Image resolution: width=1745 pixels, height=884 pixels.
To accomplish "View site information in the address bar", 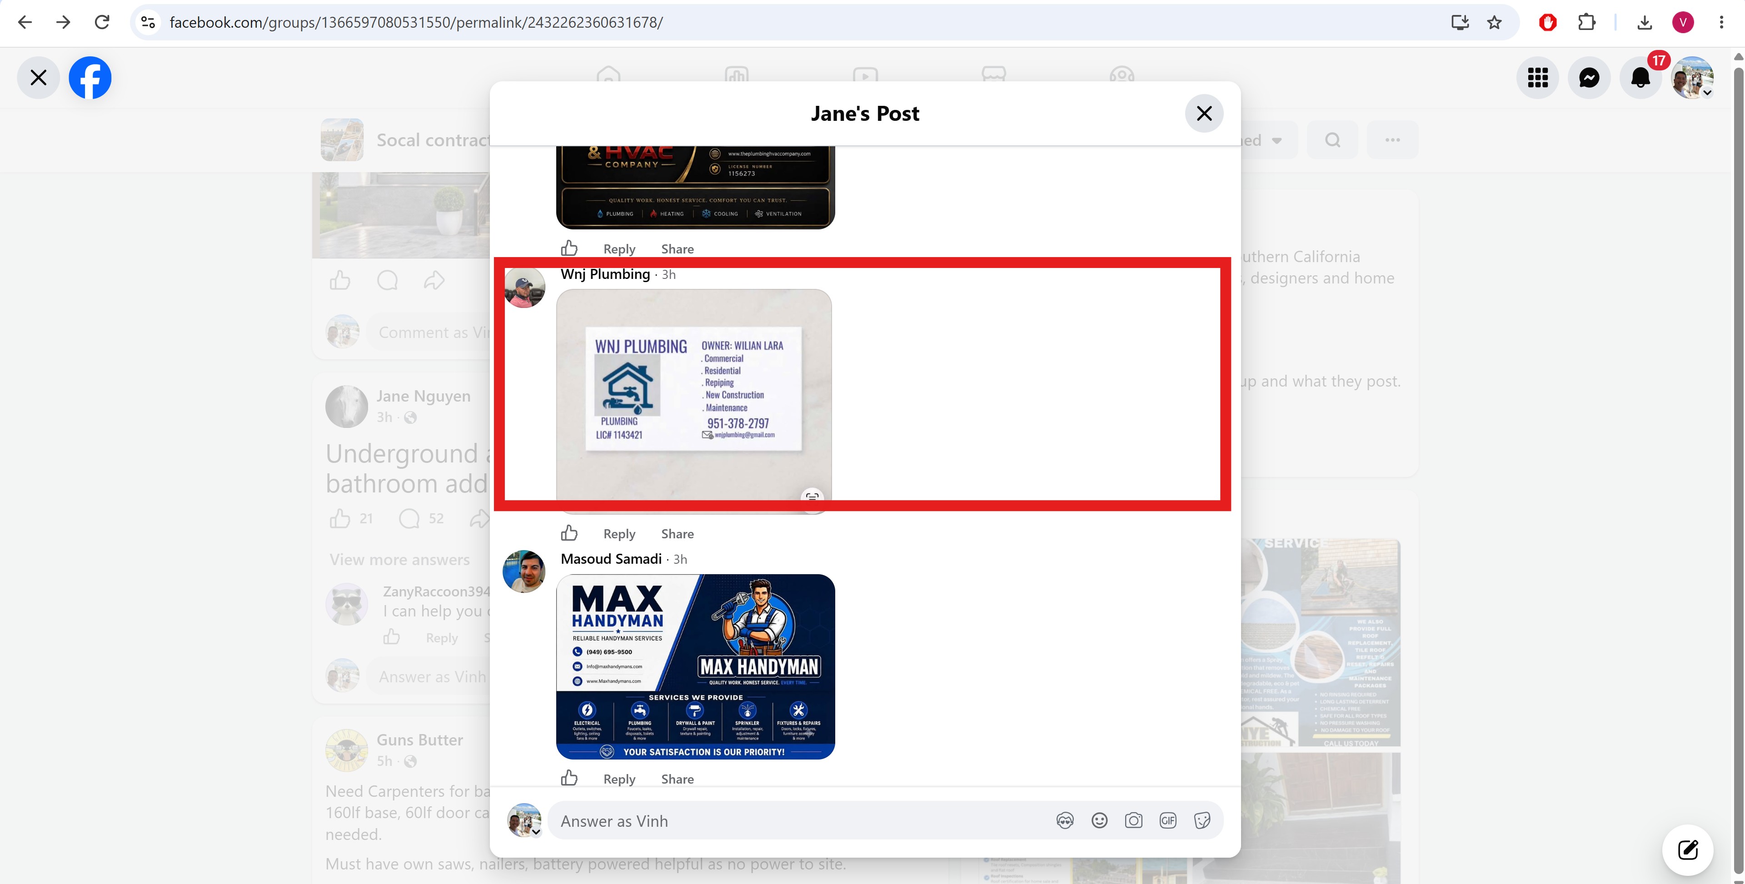I will [x=148, y=22].
